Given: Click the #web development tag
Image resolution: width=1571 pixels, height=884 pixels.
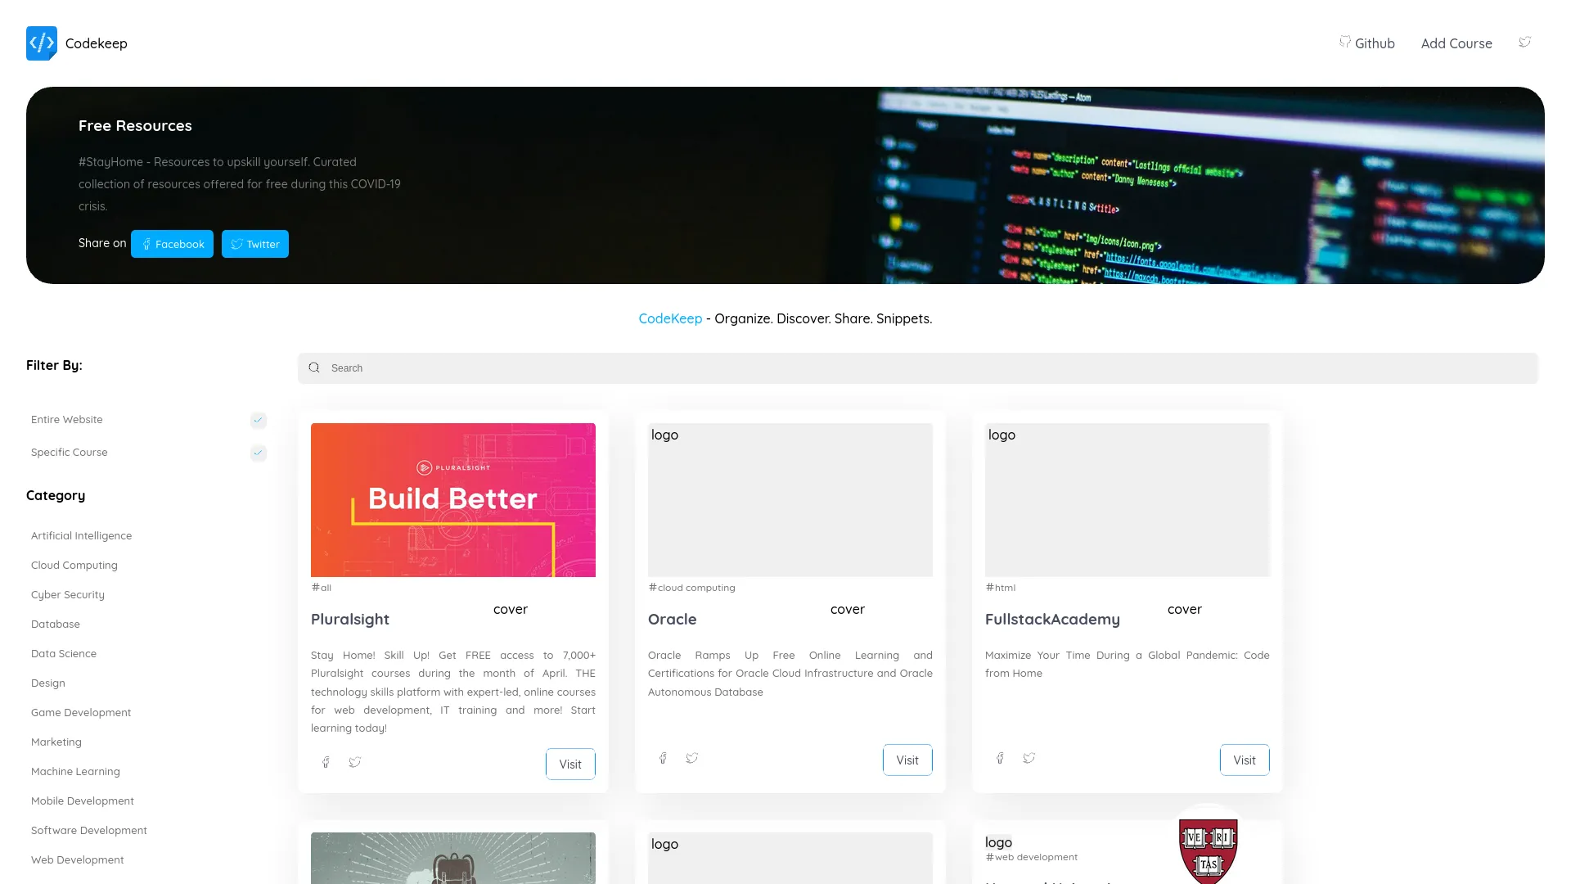Looking at the screenshot, I should pyautogui.click(x=1031, y=857).
